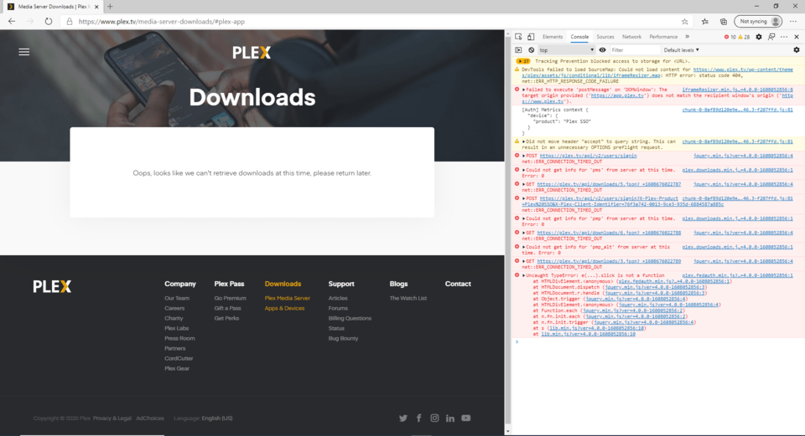Screen dimensions: 805x436
Task: Open the Performance tab
Action: pyautogui.click(x=663, y=37)
